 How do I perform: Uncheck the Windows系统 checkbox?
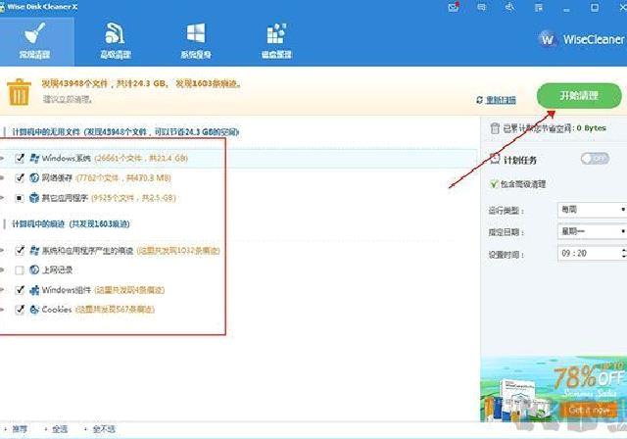coord(20,159)
